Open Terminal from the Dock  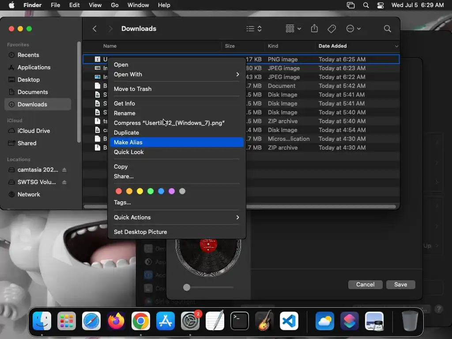(240, 321)
